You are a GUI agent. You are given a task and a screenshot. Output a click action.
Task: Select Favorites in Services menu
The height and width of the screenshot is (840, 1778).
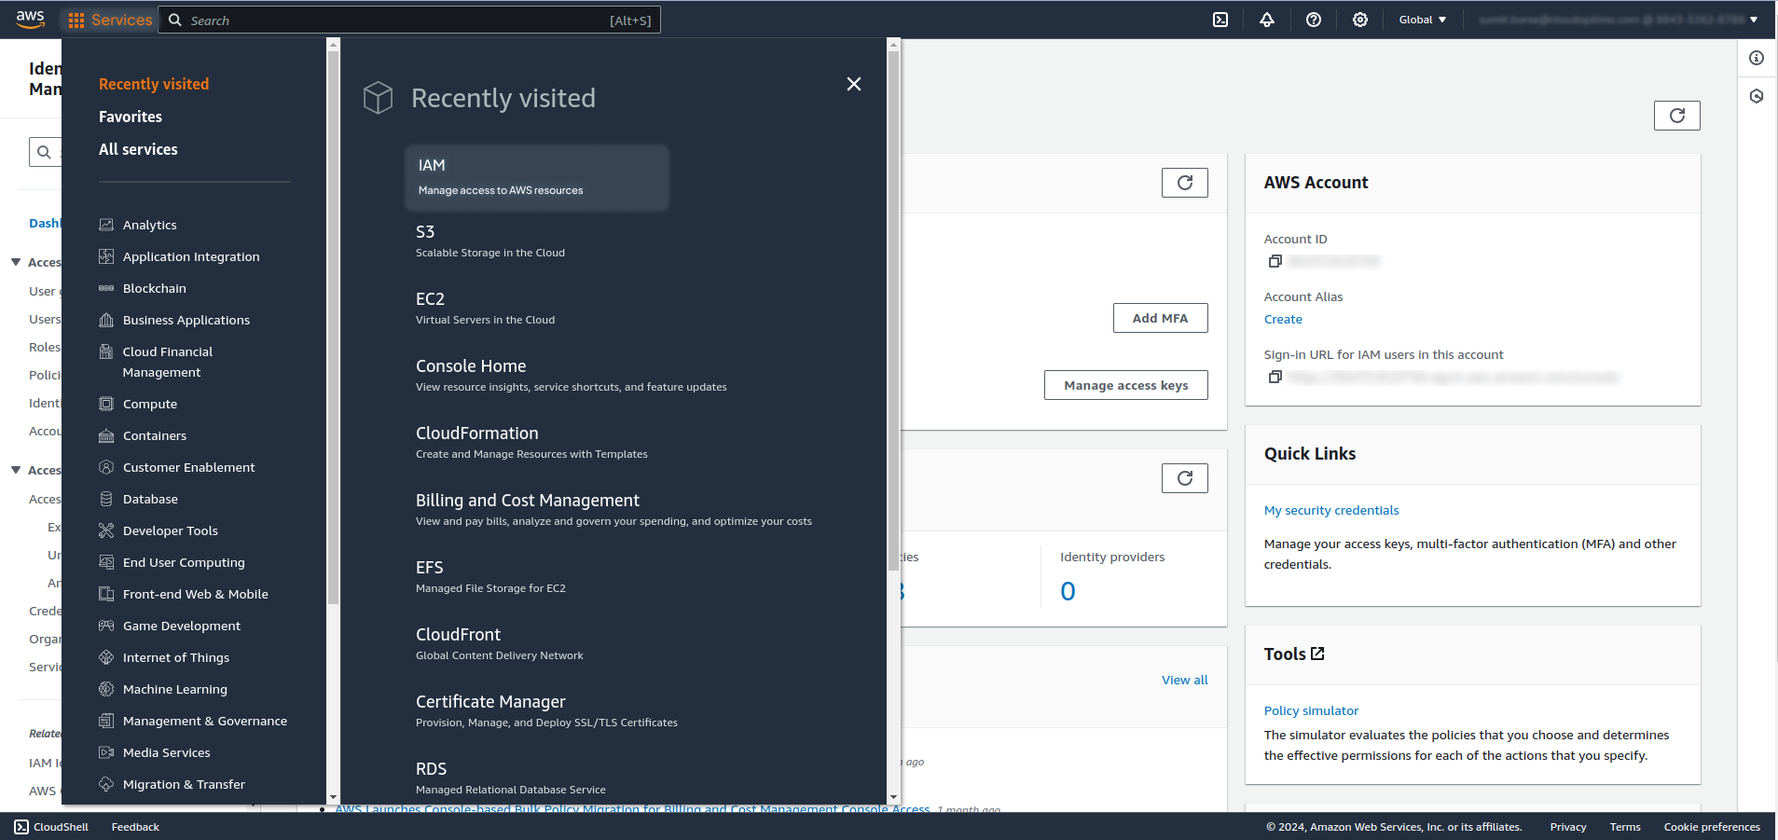(131, 117)
